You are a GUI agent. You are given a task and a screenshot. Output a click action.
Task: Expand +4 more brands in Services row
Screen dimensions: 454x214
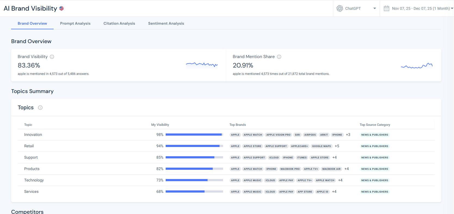coord(334,191)
